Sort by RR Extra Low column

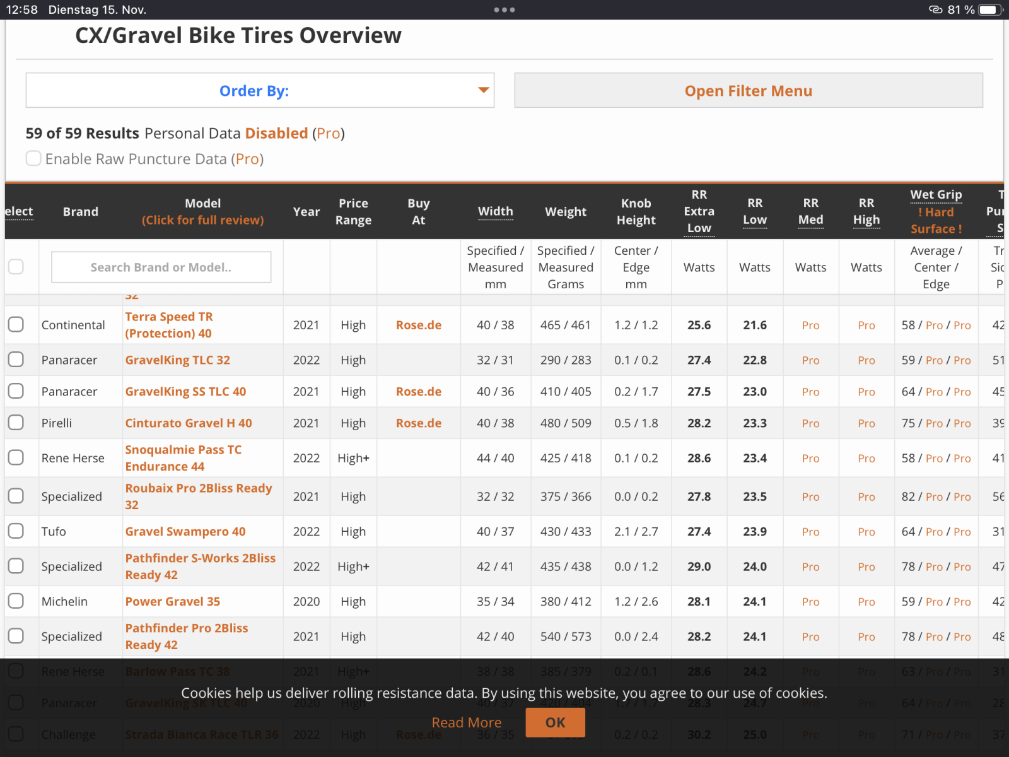(x=699, y=211)
